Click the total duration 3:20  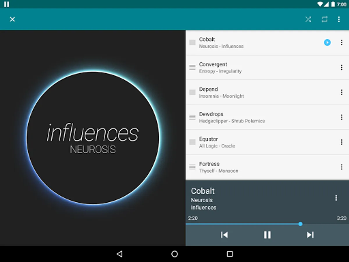point(342,218)
